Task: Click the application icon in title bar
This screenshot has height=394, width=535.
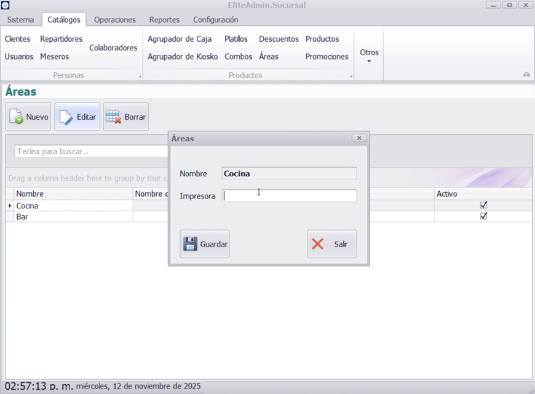Action: coord(6,6)
